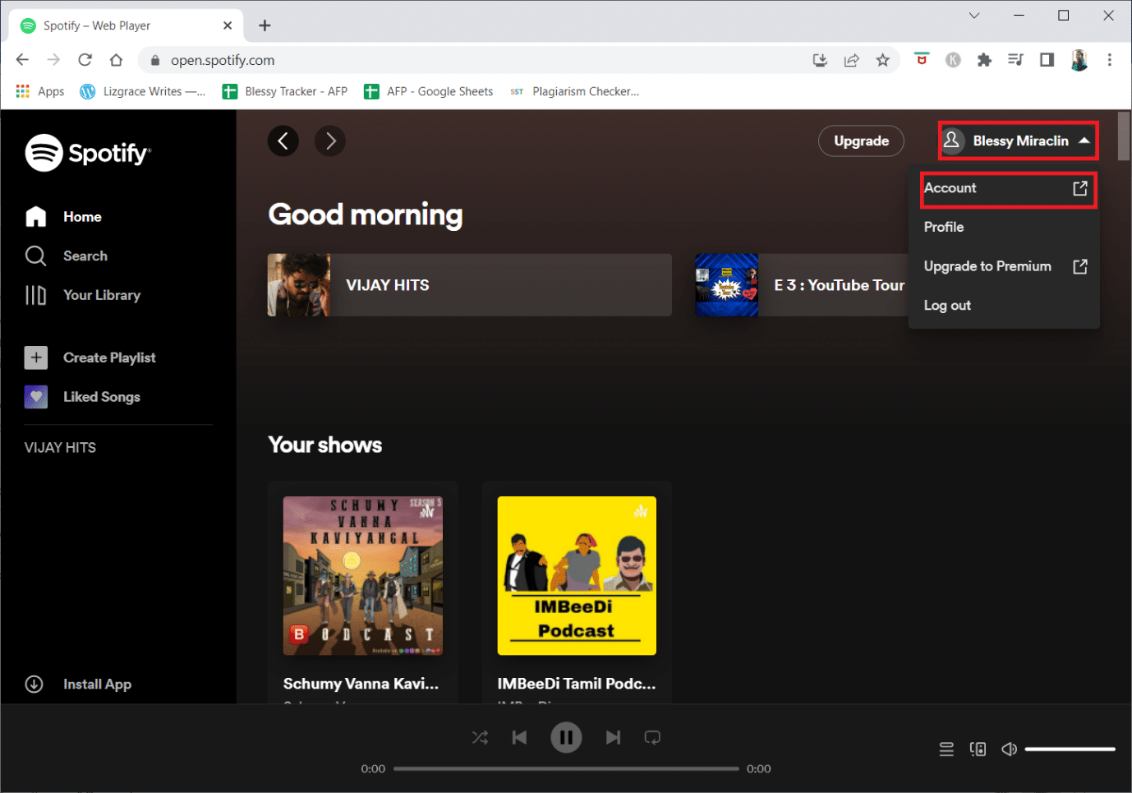Click the page vertical scrollbar
The width and height of the screenshot is (1132, 793).
[x=1125, y=136]
